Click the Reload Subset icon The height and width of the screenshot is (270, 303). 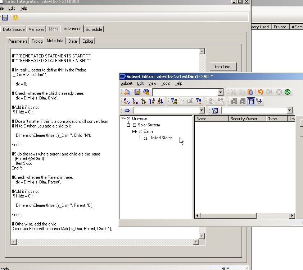point(146,92)
